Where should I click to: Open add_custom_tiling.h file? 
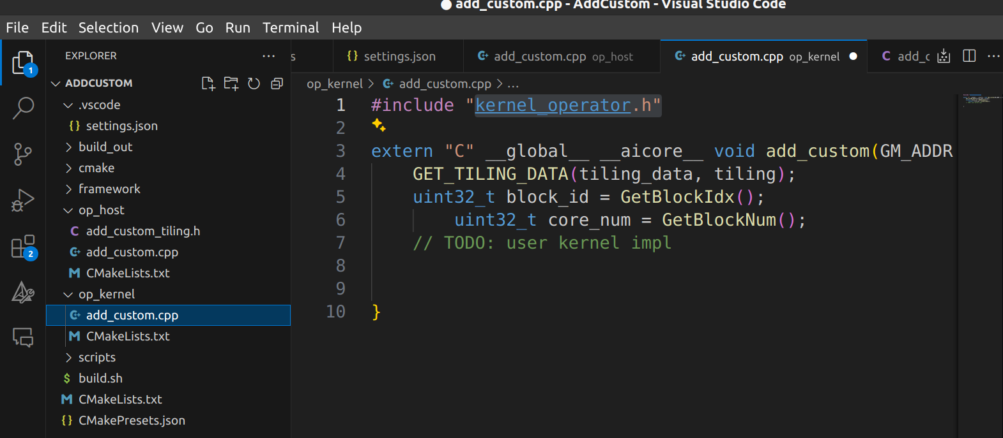tap(169, 231)
